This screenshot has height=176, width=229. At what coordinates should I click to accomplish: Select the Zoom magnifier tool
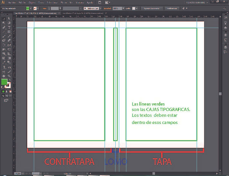[9, 76]
